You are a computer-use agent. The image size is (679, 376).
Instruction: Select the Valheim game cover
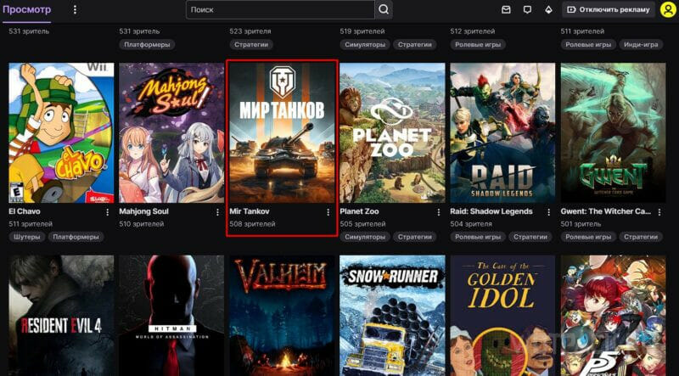pyautogui.click(x=282, y=315)
